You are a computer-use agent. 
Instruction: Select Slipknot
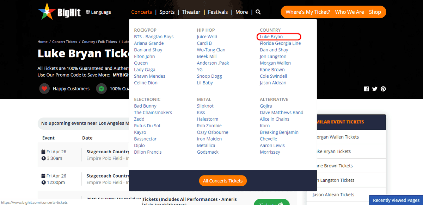(205, 106)
